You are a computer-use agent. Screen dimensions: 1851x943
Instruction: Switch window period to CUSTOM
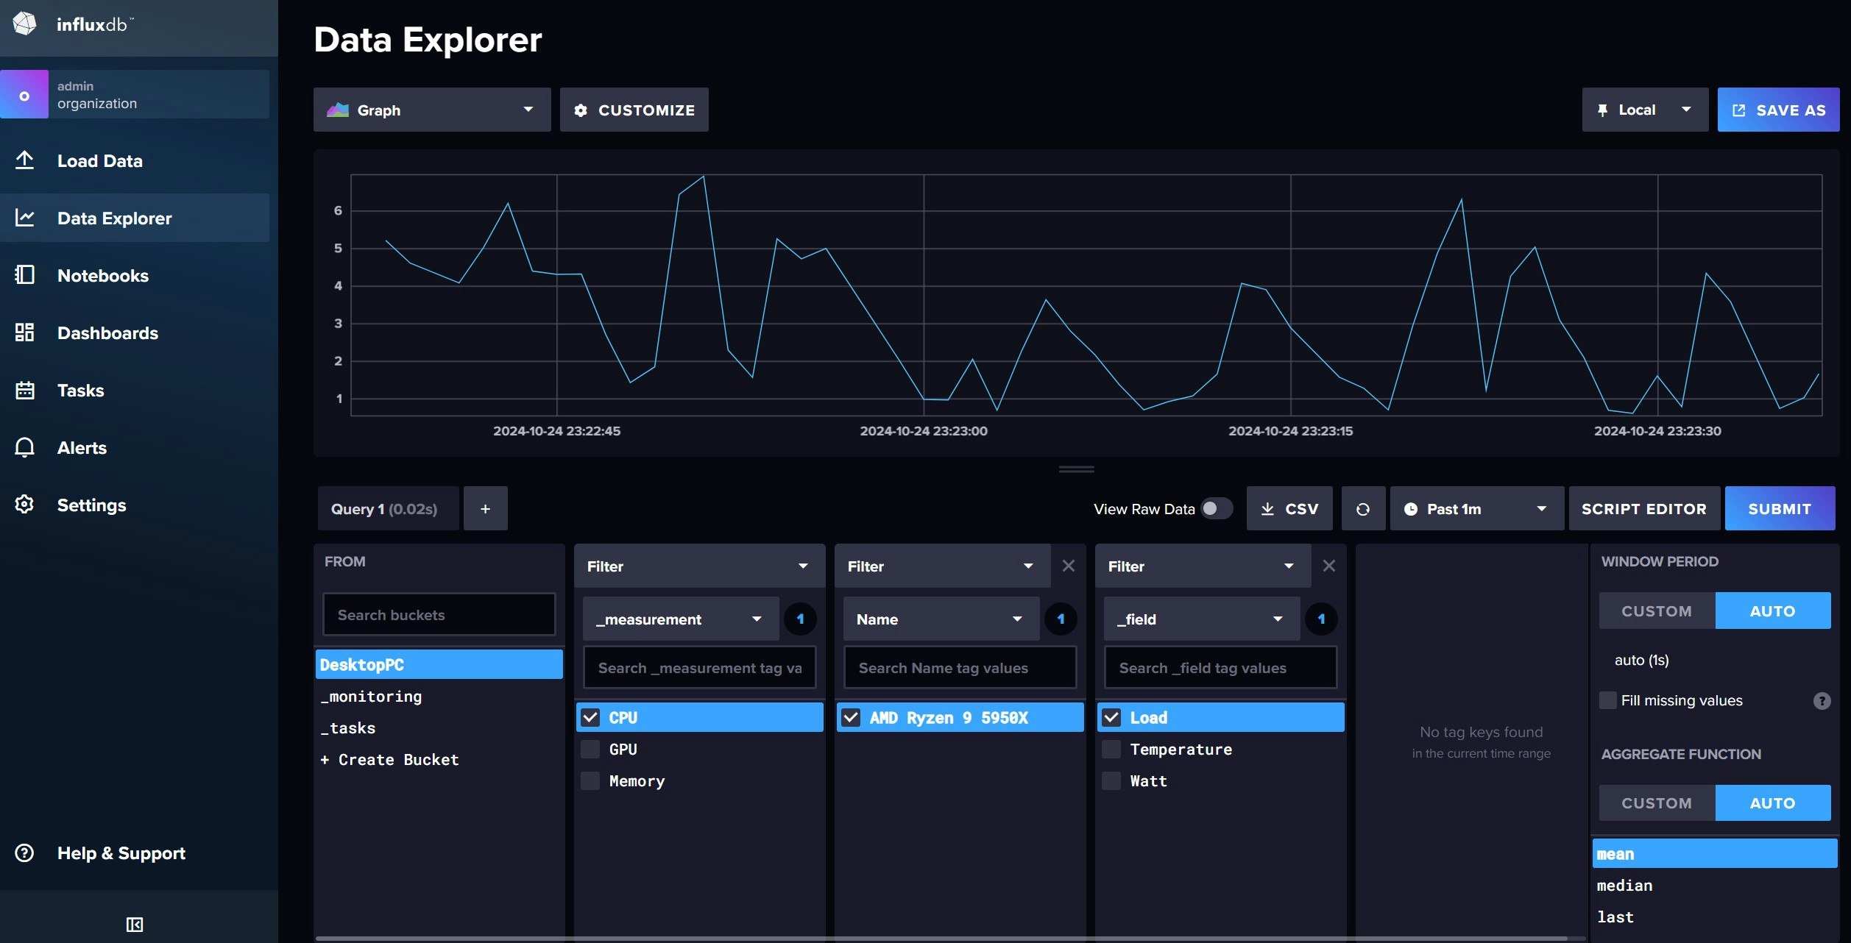click(1656, 611)
